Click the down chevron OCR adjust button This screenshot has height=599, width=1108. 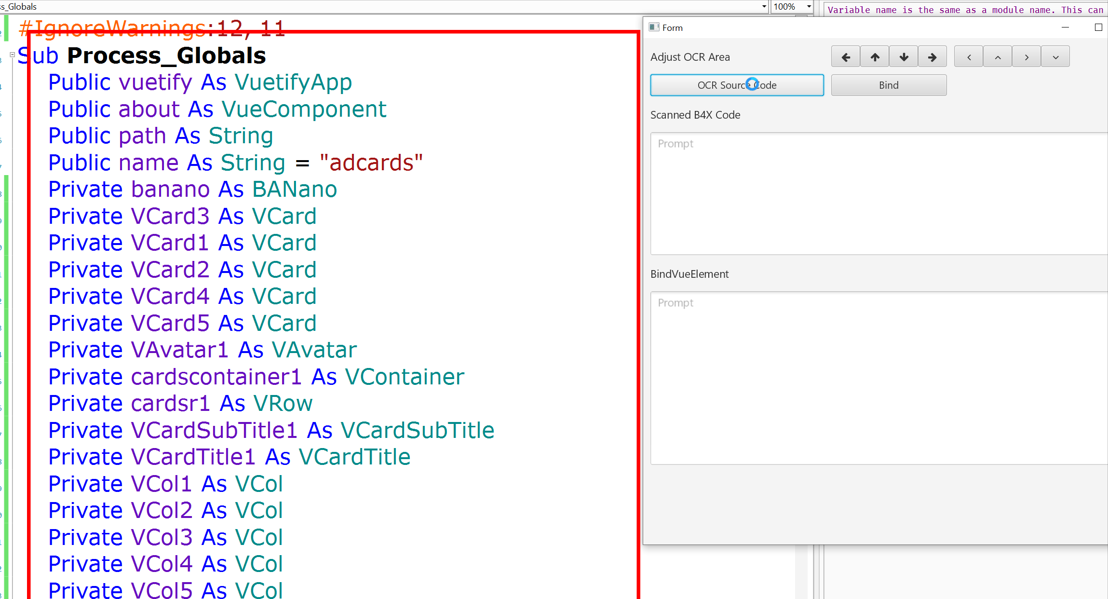point(1055,57)
